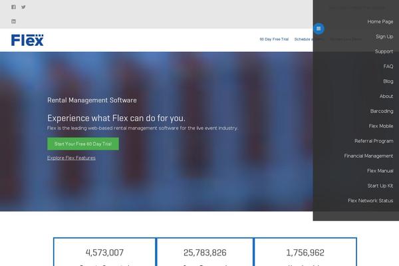Open Support from the side menu

click(x=384, y=51)
